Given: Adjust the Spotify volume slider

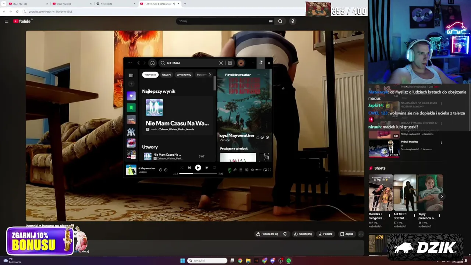Looking at the screenshot, I should coord(258,170).
